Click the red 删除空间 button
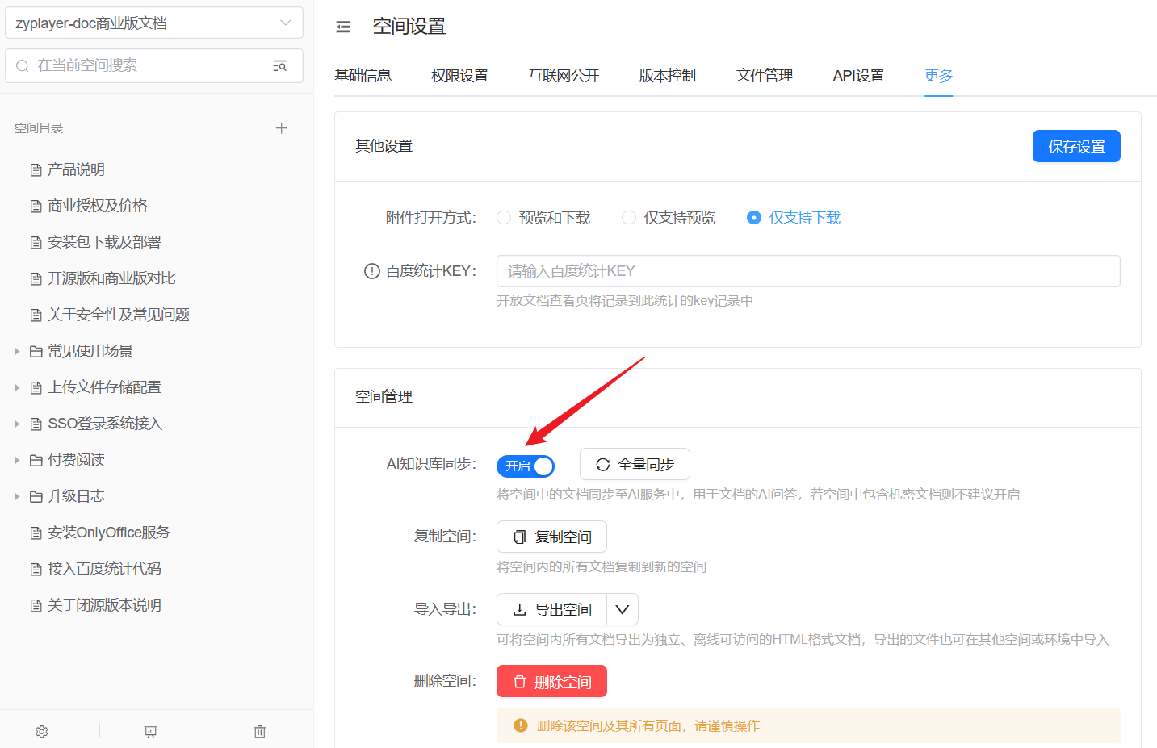Viewport: 1157px width, 748px height. pos(551,681)
